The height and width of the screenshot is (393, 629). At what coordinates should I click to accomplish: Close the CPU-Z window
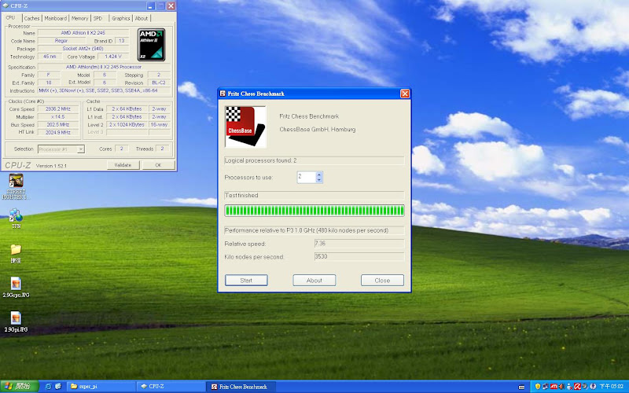(171, 6)
